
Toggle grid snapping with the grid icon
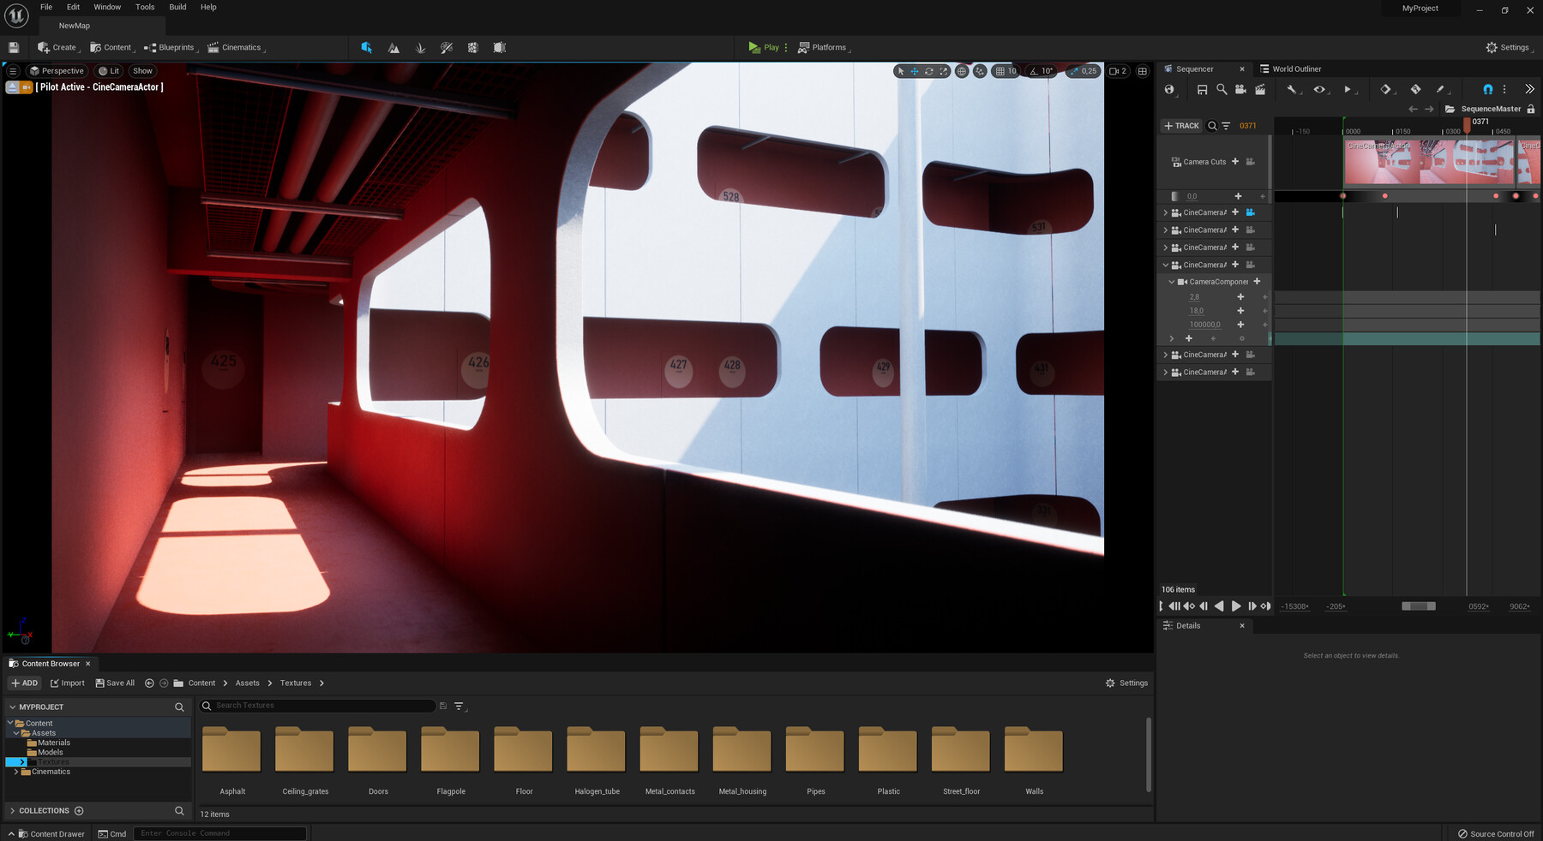[1000, 71]
